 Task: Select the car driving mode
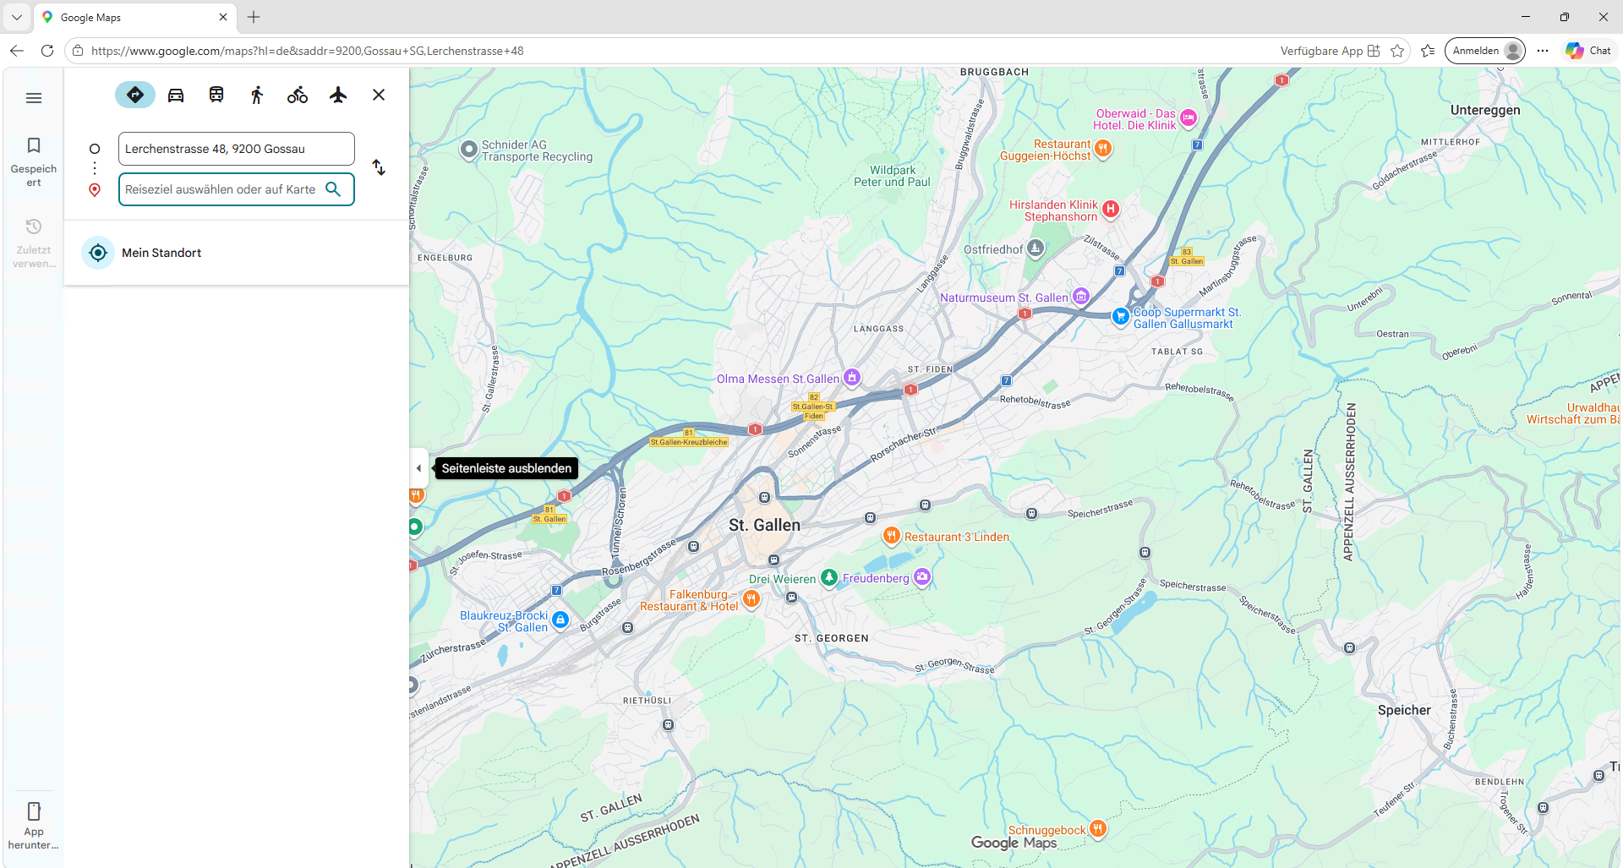(176, 95)
